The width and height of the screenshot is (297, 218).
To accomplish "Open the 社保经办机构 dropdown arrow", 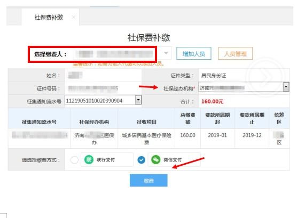I will click(286, 87).
